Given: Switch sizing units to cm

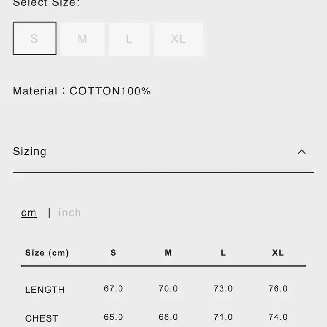Looking at the screenshot, I should [x=29, y=213].
